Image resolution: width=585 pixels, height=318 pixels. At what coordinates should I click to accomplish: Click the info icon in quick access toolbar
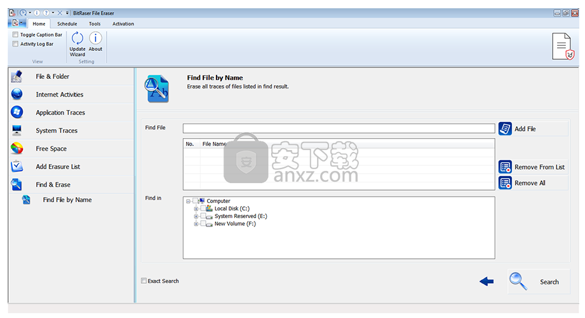37,13
